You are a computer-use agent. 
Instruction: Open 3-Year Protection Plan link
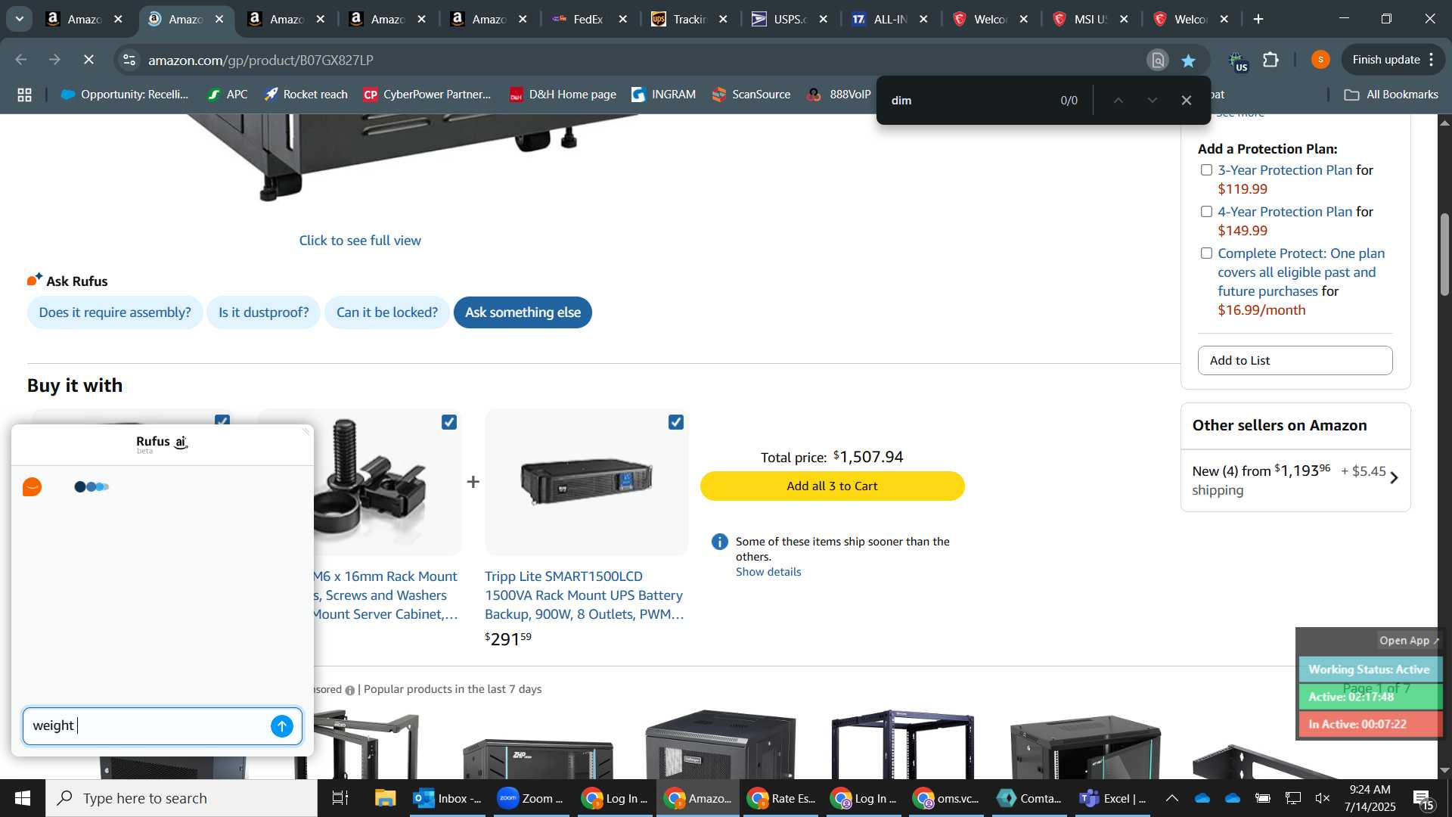point(1285,170)
